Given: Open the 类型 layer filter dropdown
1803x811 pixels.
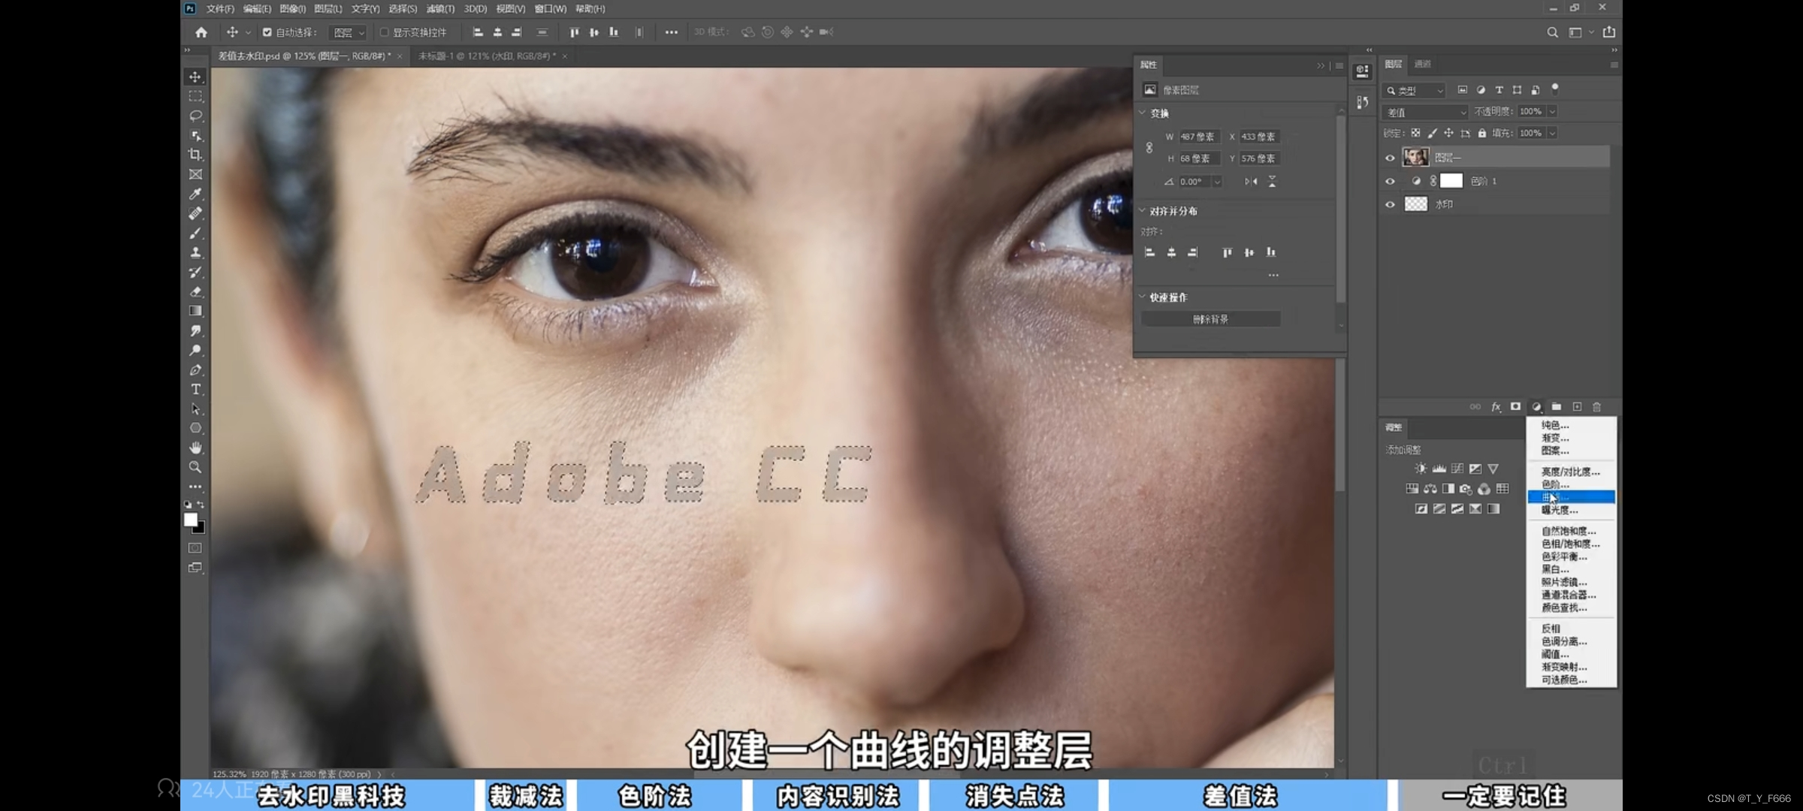Looking at the screenshot, I should pos(1415,90).
